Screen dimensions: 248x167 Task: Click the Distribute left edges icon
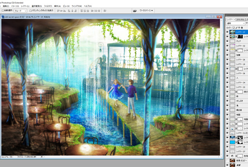click(93, 11)
